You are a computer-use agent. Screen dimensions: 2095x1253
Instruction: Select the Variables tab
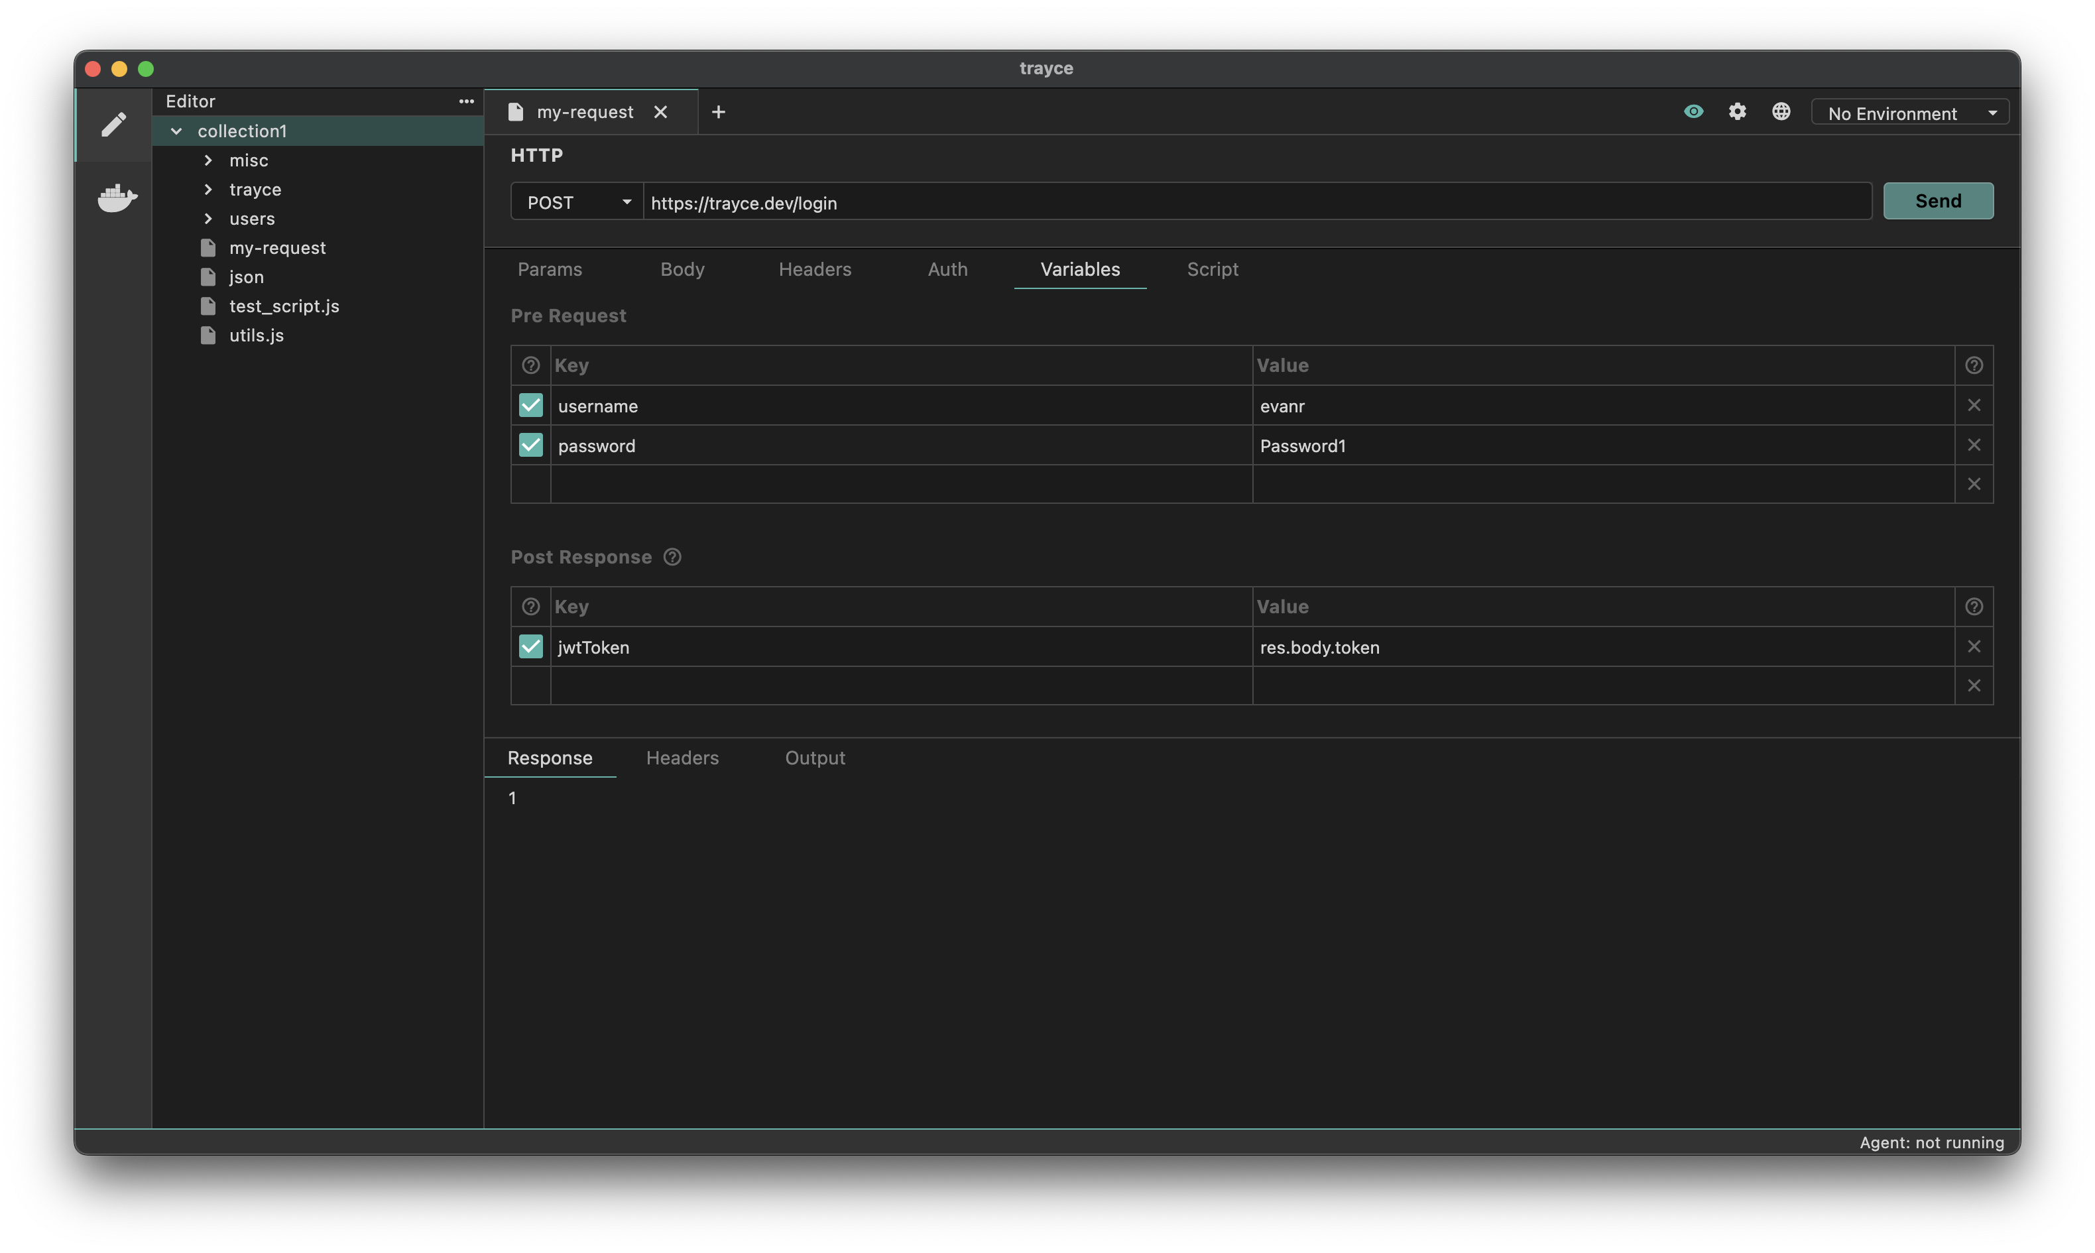click(1079, 269)
